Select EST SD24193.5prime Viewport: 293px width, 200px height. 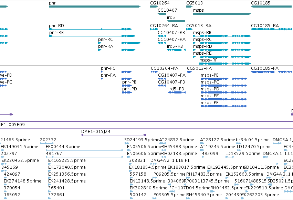pyautogui.click(x=127, y=143)
